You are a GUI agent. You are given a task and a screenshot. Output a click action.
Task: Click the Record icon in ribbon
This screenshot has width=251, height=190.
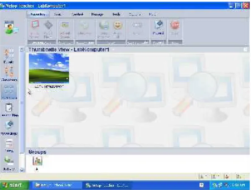click(158, 24)
